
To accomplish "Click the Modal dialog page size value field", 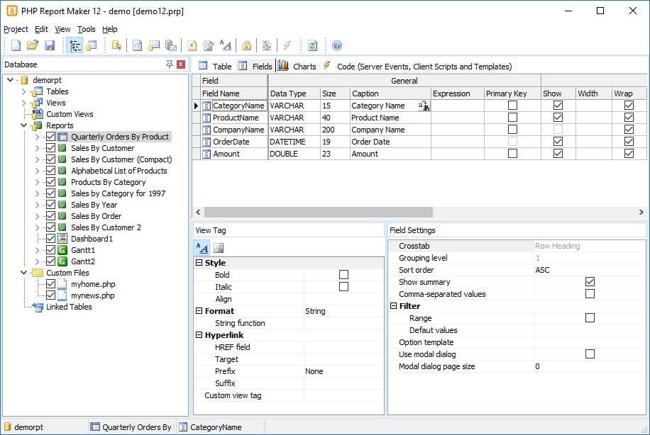I will 589,366.
